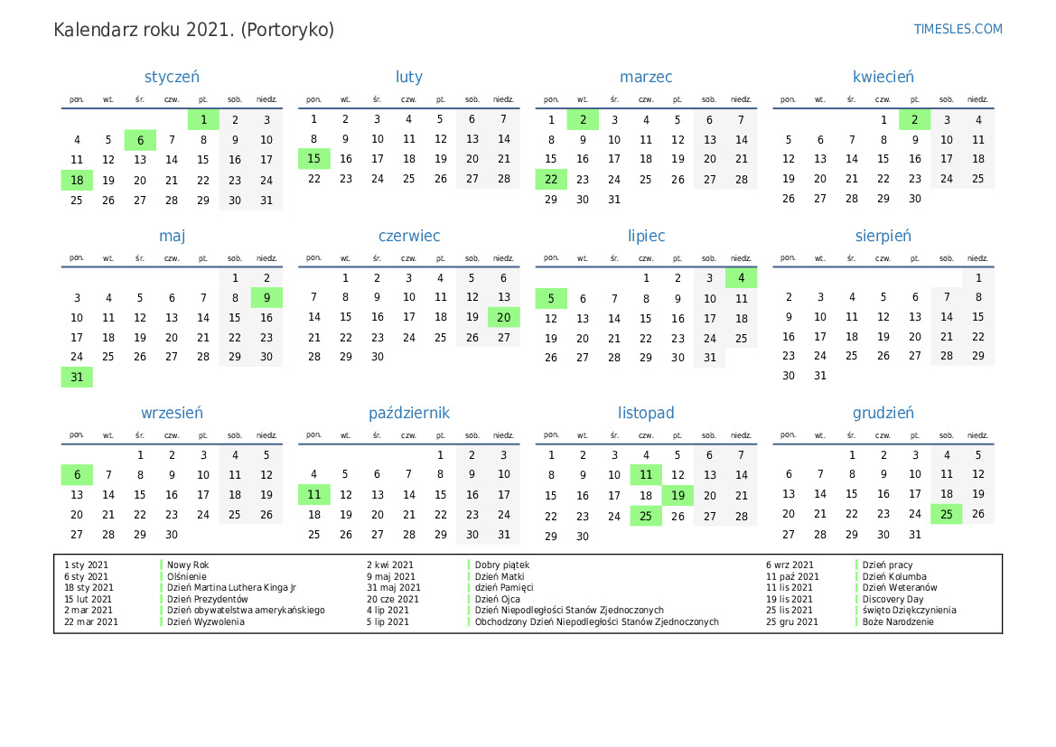Viewport: 1056px width, 747px height.
Task: Select the 'maj' month heading
Action: 172,236
